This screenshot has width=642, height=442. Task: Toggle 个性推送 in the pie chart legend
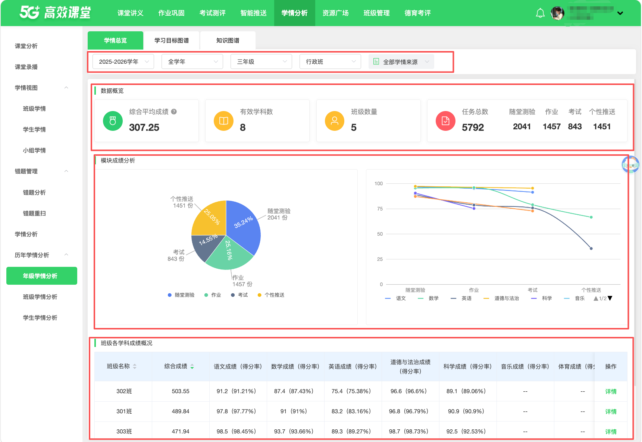click(x=271, y=295)
